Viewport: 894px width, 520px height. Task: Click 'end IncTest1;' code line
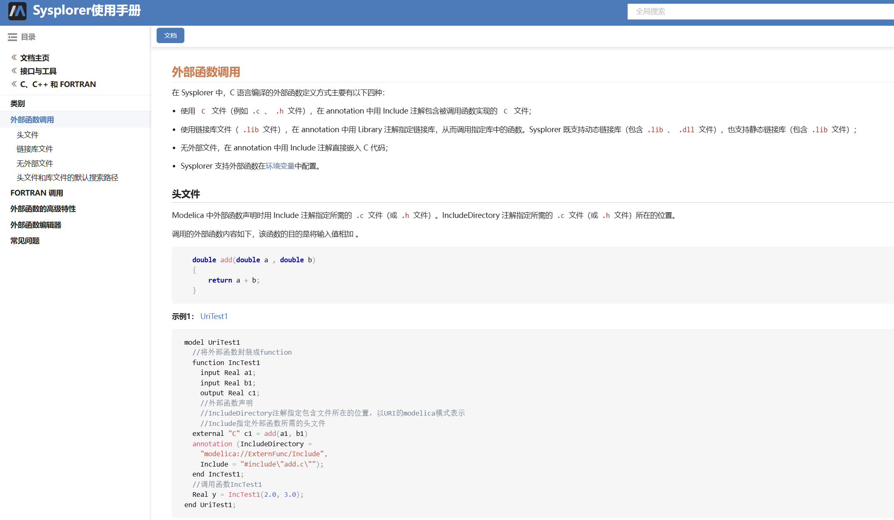[218, 474]
